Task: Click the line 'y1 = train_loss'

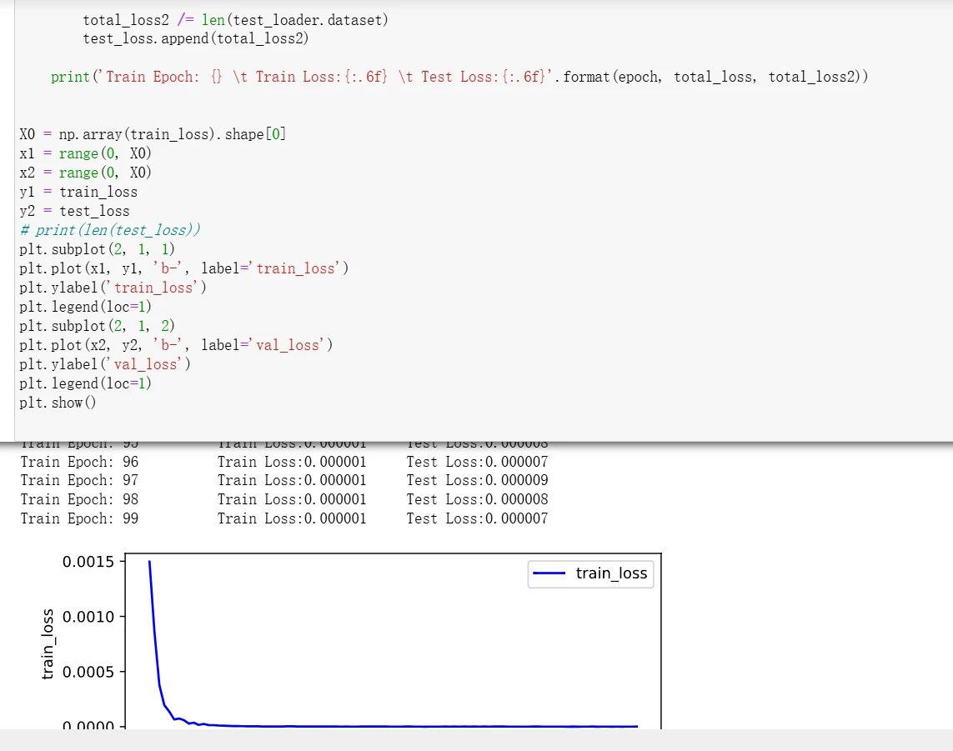Action: point(78,192)
